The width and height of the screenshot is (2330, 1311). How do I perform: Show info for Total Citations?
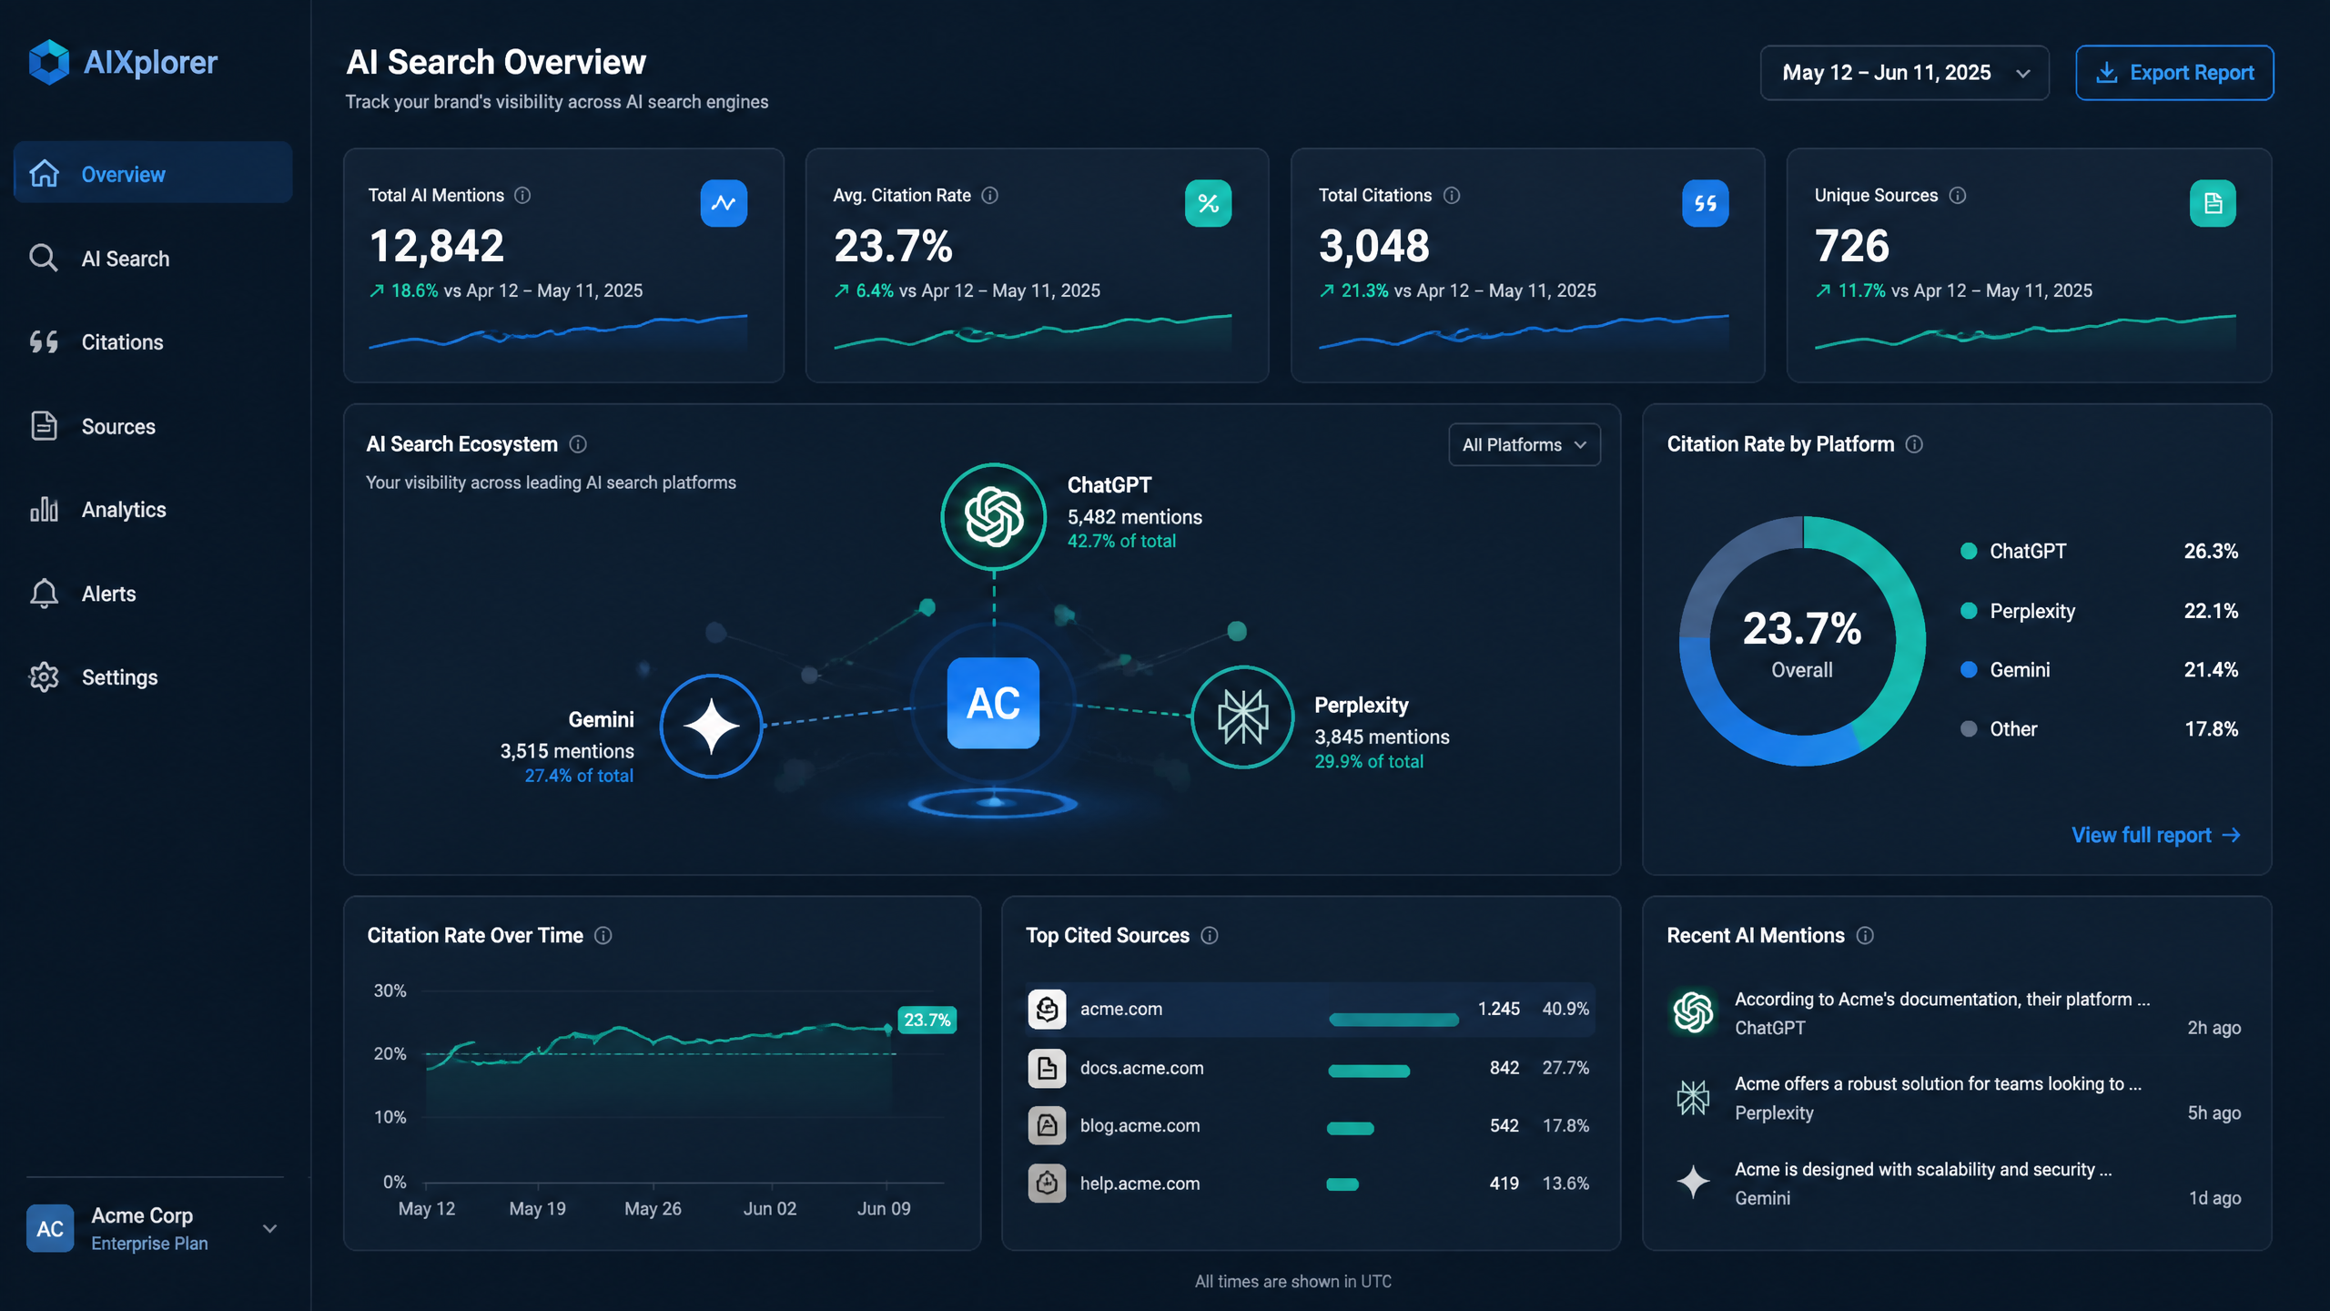(x=1452, y=195)
